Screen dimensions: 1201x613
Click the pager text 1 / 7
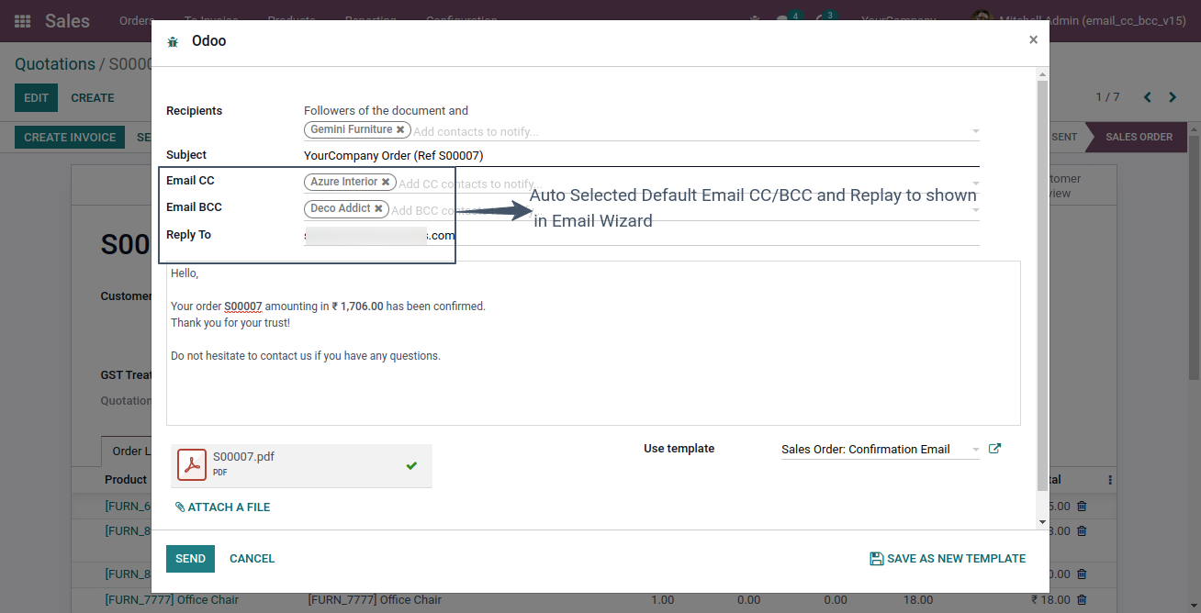(1107, 97)
